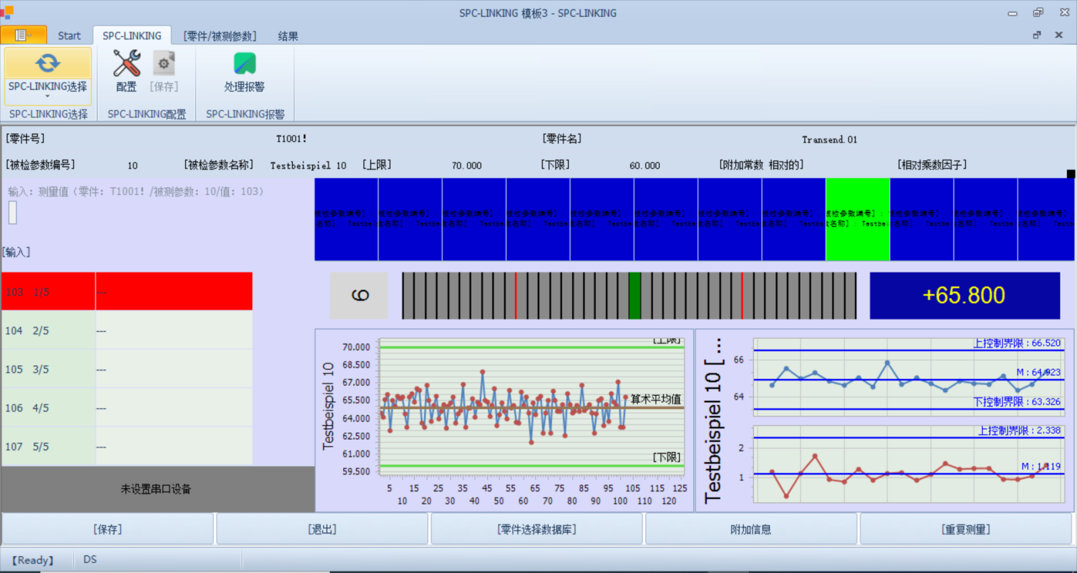1077x573 pixels.
Task: Click the [退出] button
Action: (322, 529)
